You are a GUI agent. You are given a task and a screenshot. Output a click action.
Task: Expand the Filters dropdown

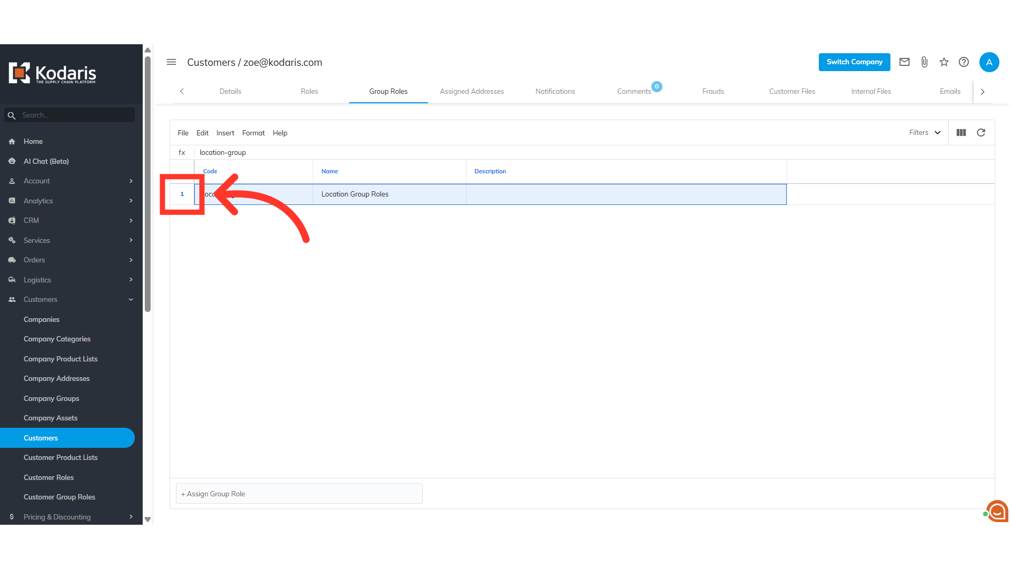click(925, 133)
